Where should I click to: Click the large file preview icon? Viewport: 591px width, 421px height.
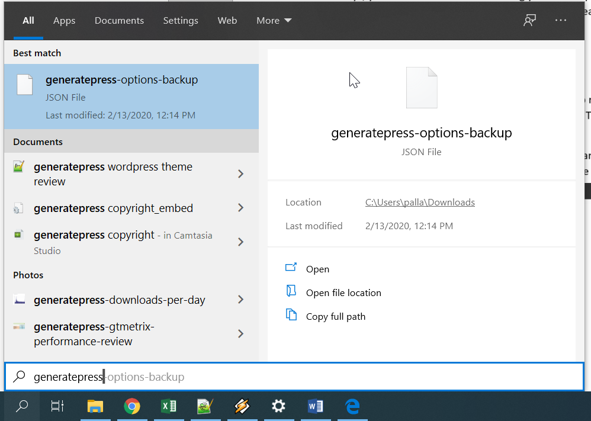click(x=422, y=88)
